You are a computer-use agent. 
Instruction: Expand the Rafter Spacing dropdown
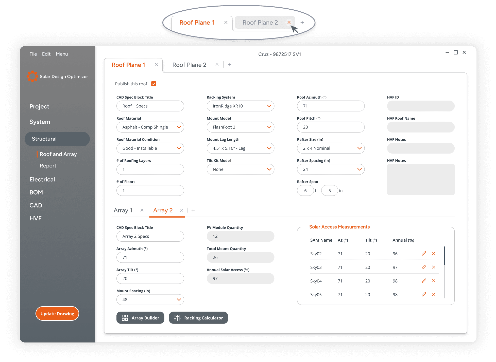(x=360, y=169)
